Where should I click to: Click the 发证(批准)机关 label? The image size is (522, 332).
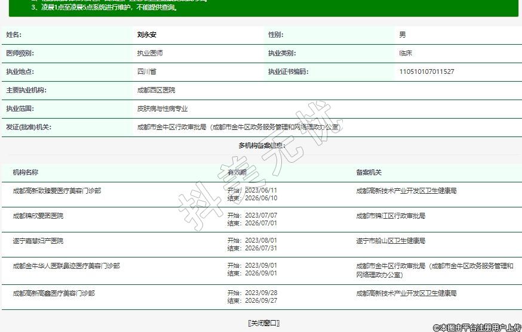pos(29,127)
